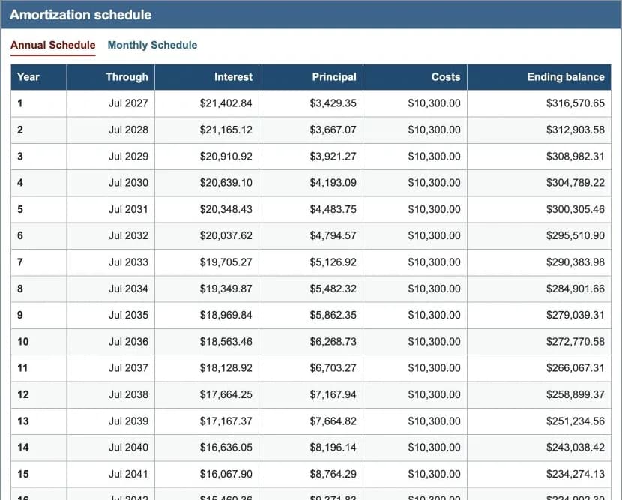Select principal value $7,664.82

(x=333, y=421)
